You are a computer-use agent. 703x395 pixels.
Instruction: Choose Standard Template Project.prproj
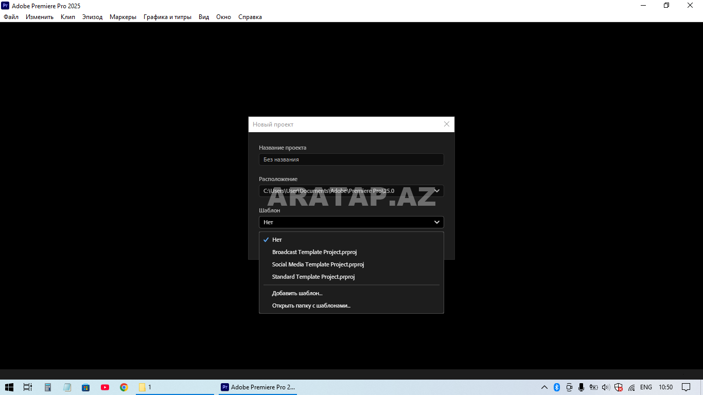tap(351, 277)
